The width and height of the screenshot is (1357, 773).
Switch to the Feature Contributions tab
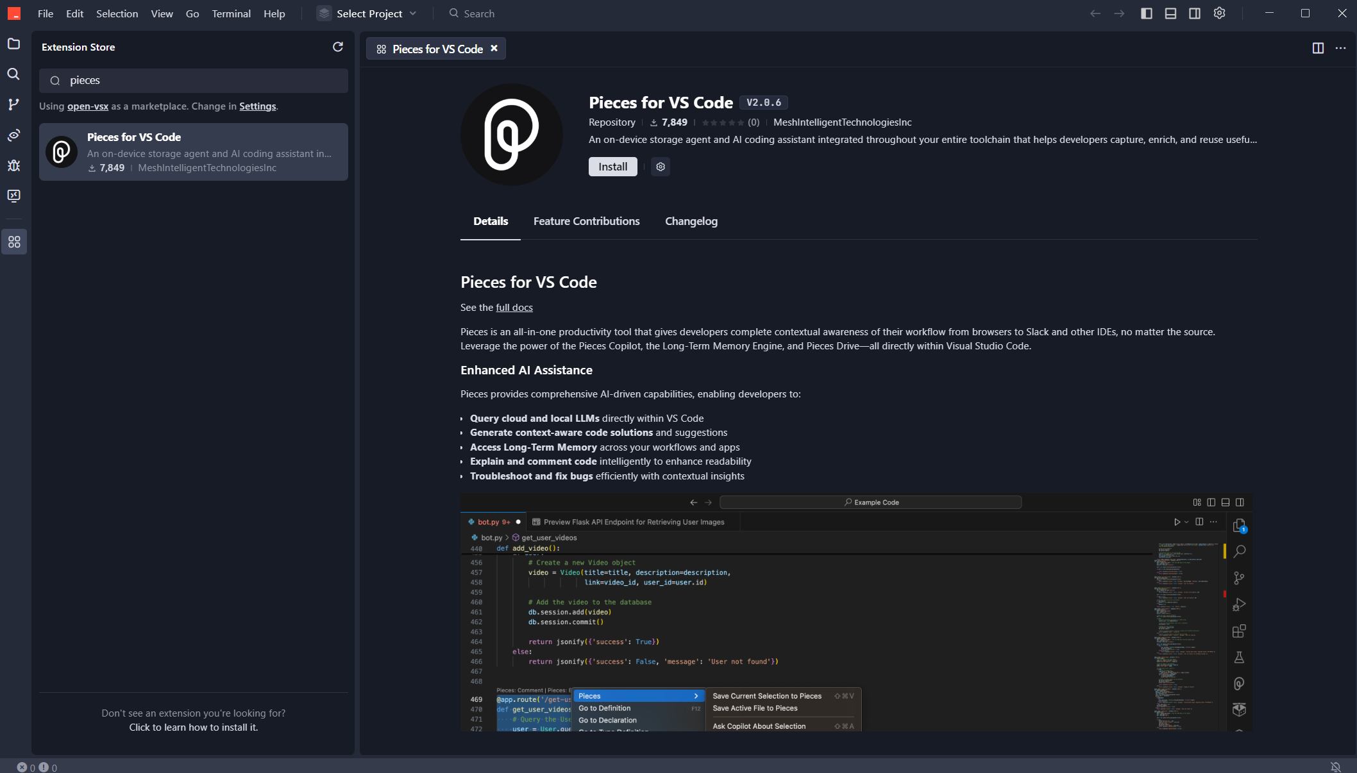586,221
